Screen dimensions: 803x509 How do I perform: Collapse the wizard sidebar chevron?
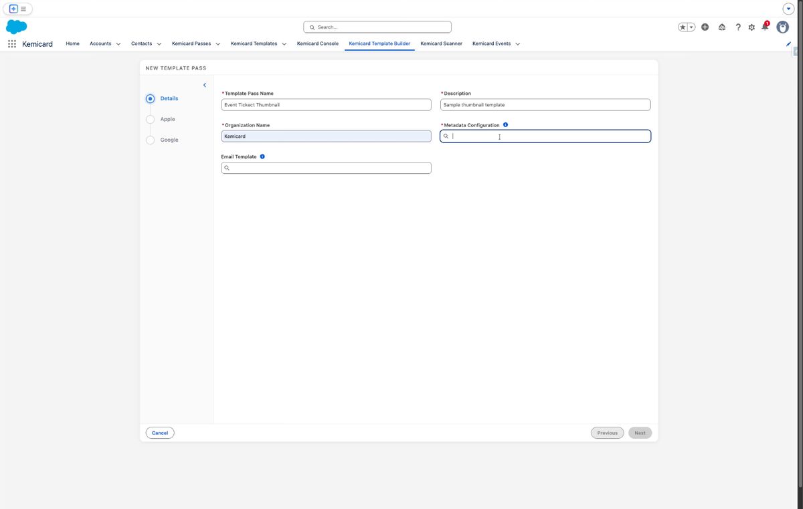pos(205,85)
